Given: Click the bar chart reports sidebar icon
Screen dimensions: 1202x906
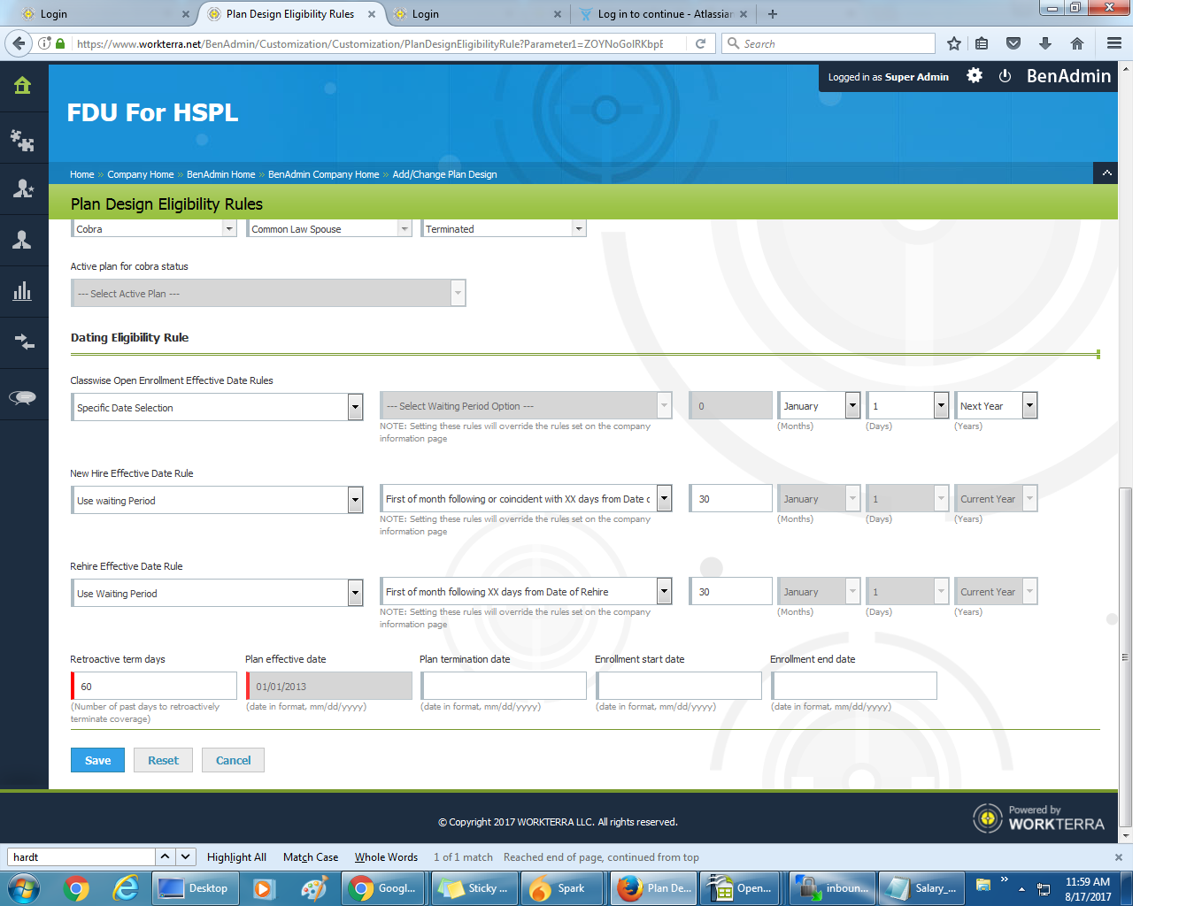Looking at the screenshot, I should click(x=23, y=291).
